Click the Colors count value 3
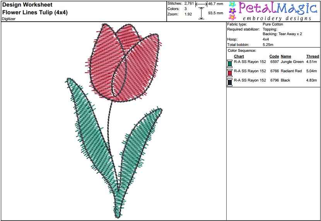 (x=186, y=9)
